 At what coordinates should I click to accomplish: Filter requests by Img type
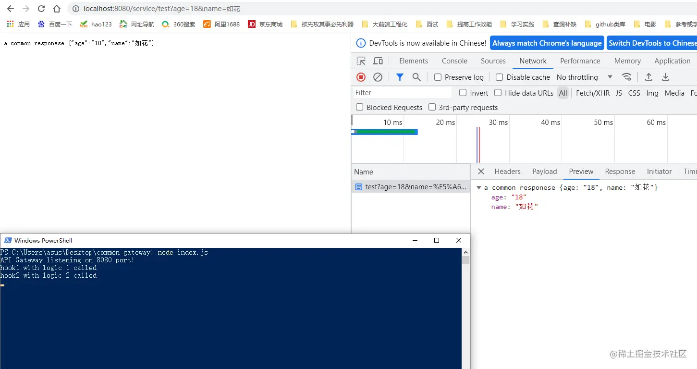click(652, 93)
